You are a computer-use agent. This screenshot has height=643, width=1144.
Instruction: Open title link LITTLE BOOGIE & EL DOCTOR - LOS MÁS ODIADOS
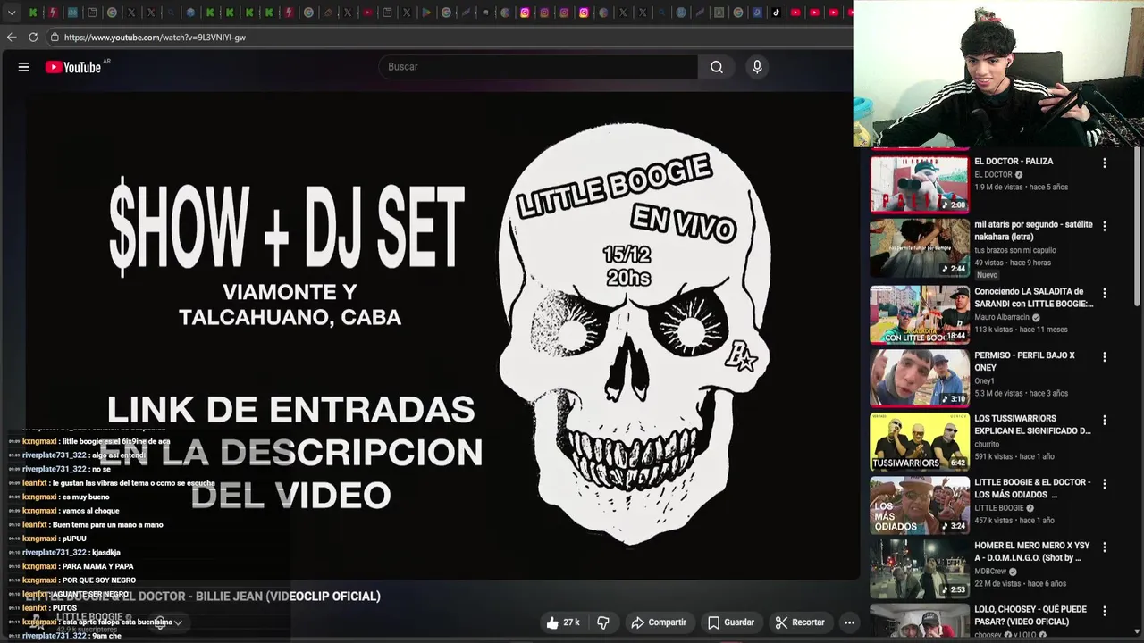click(1032, 488)
